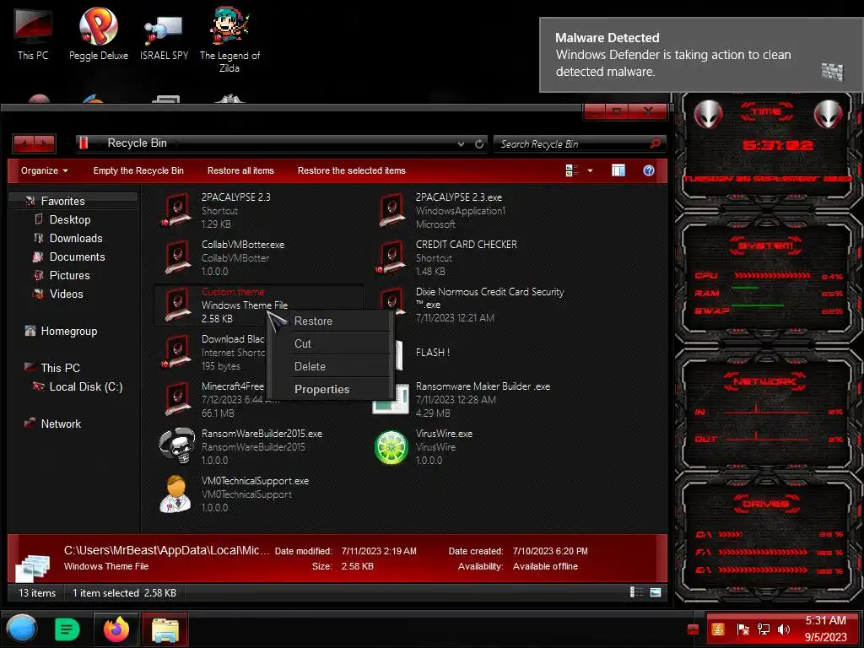Click Restore all items
Screen dimensions: 864x648
(240, 170)
